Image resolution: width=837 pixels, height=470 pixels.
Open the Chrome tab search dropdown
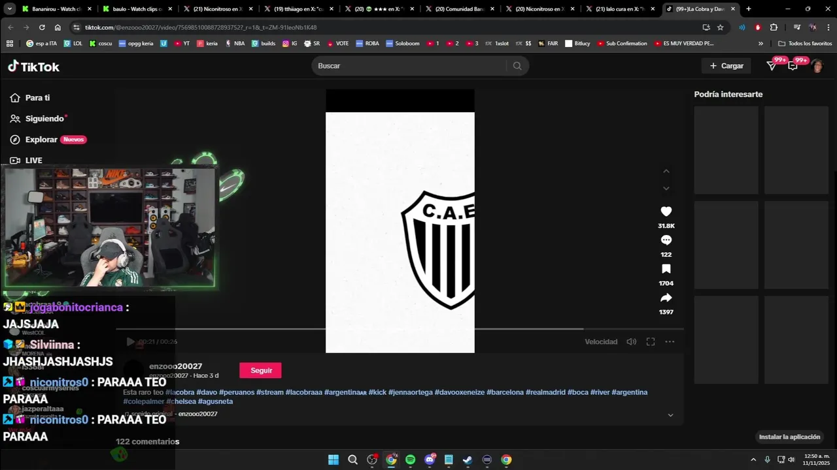click(x=9, y=9)
